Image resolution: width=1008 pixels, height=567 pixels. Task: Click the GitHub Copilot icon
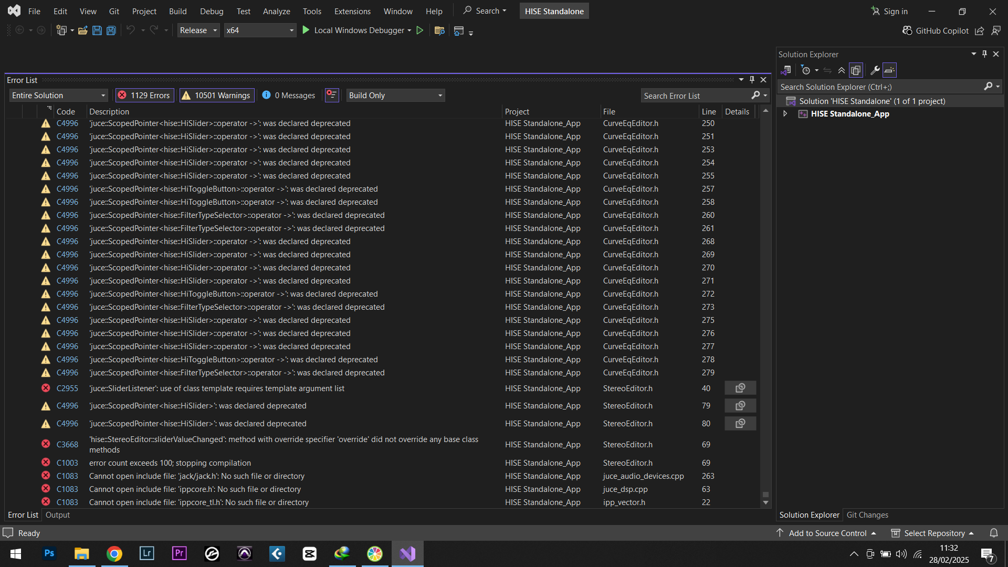click(907, 30)
